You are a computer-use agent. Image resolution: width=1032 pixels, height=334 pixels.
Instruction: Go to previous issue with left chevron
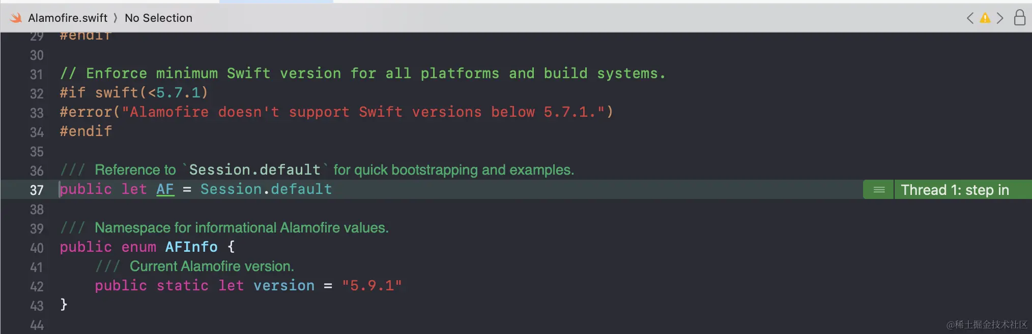coord(970,18)
